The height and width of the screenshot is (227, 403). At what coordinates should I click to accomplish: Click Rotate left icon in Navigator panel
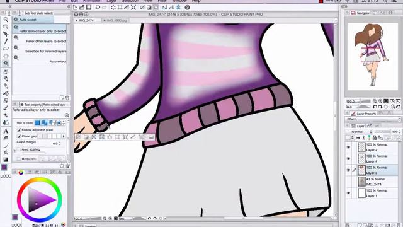pyautogui.click(x=375, y=107)
